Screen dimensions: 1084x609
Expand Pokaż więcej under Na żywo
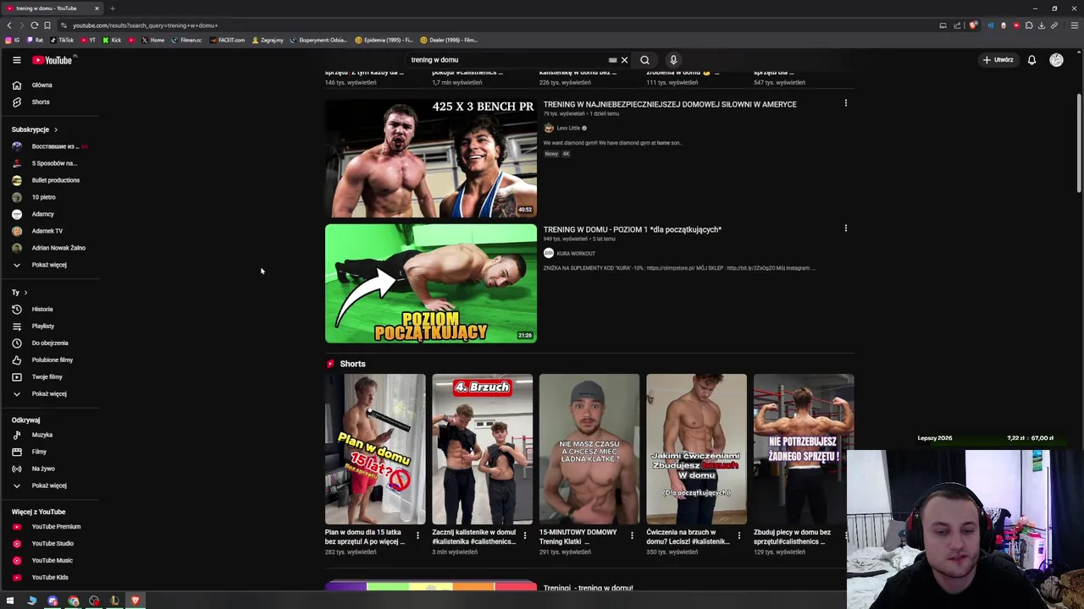click(49, 486)
